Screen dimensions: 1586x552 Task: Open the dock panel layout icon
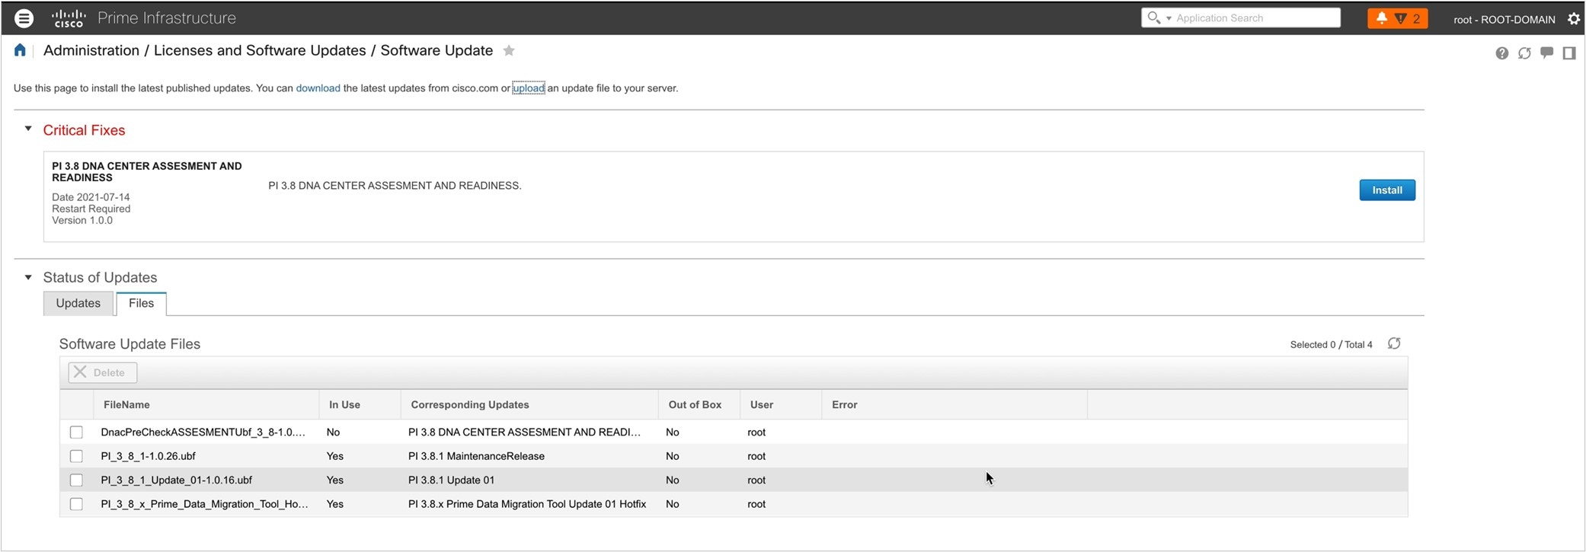click(x=1569, y=53)
